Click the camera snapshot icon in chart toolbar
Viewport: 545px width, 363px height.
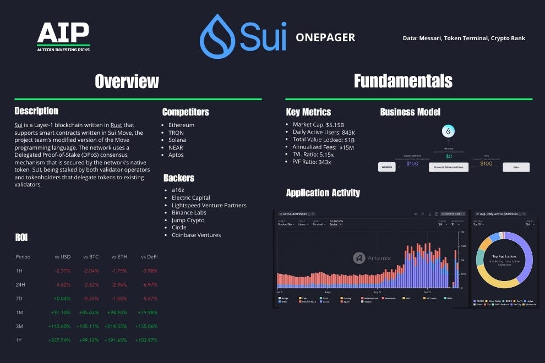pyautogui.click(x=436, y=214)
